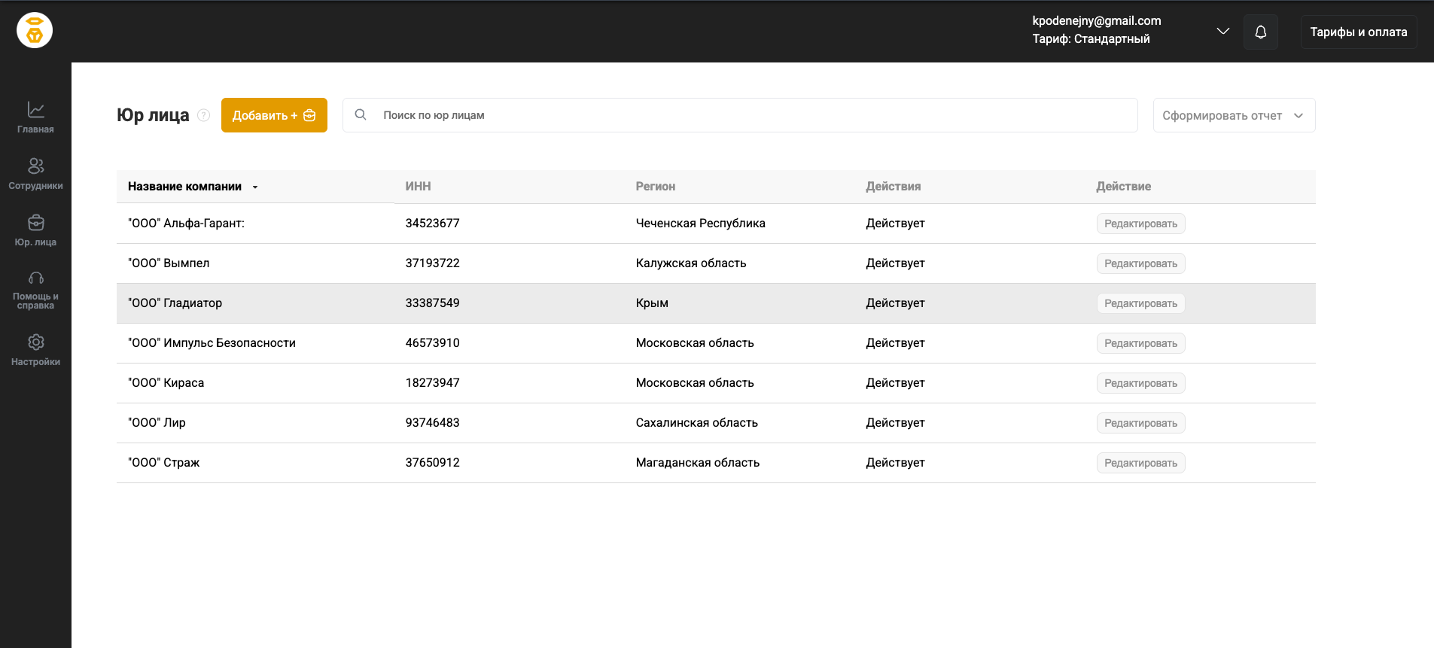Click the Добавить + button
1434x648 pixels.
(x=274, y=115)
